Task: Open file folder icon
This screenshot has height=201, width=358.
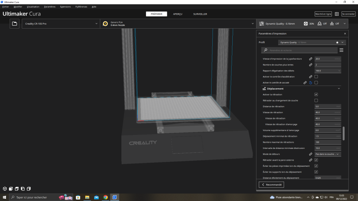Action: 14,24
